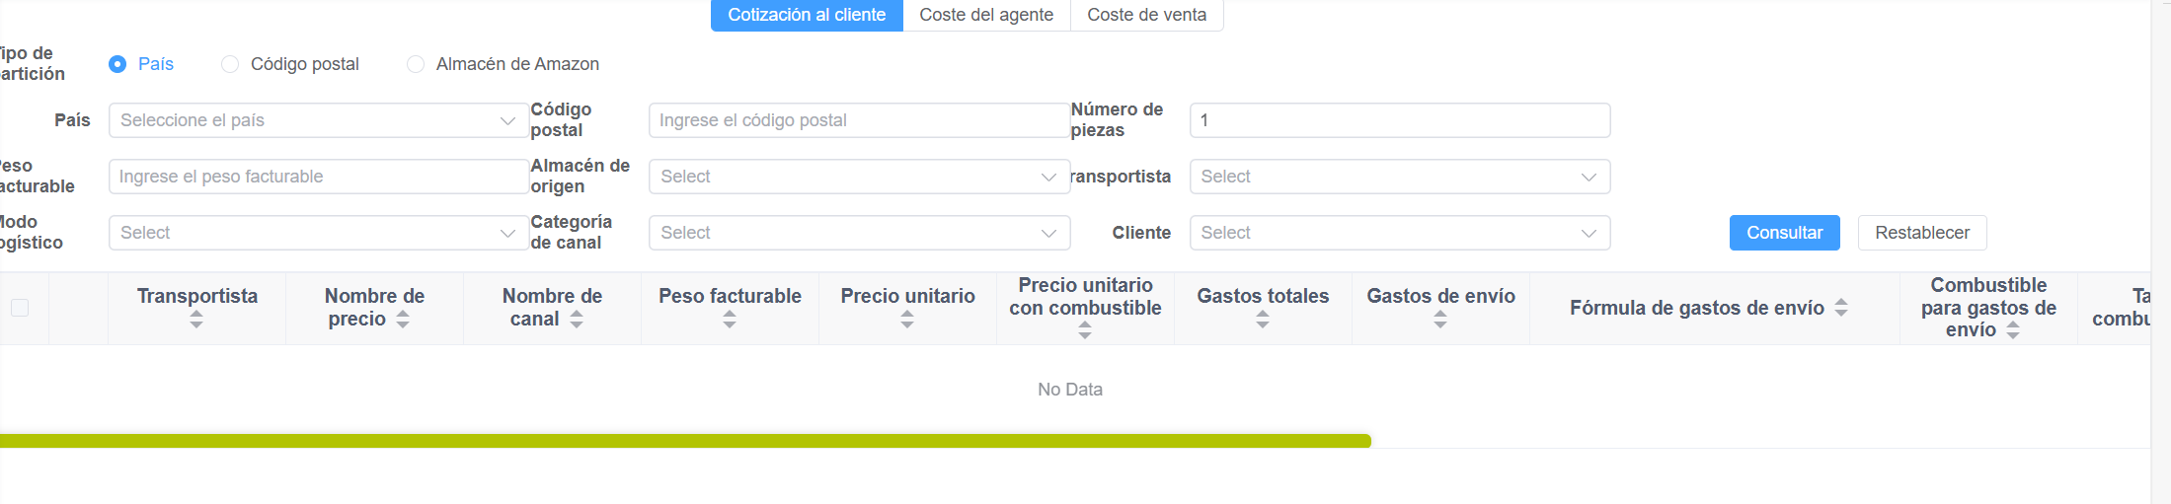Click sort icon for Nombre de precio
Image resolution: width=2171 pixels, height=504 pixels.
pos(403,320)
